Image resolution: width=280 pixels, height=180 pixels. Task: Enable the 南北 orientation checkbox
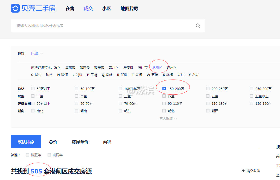(x=33, y=111)
